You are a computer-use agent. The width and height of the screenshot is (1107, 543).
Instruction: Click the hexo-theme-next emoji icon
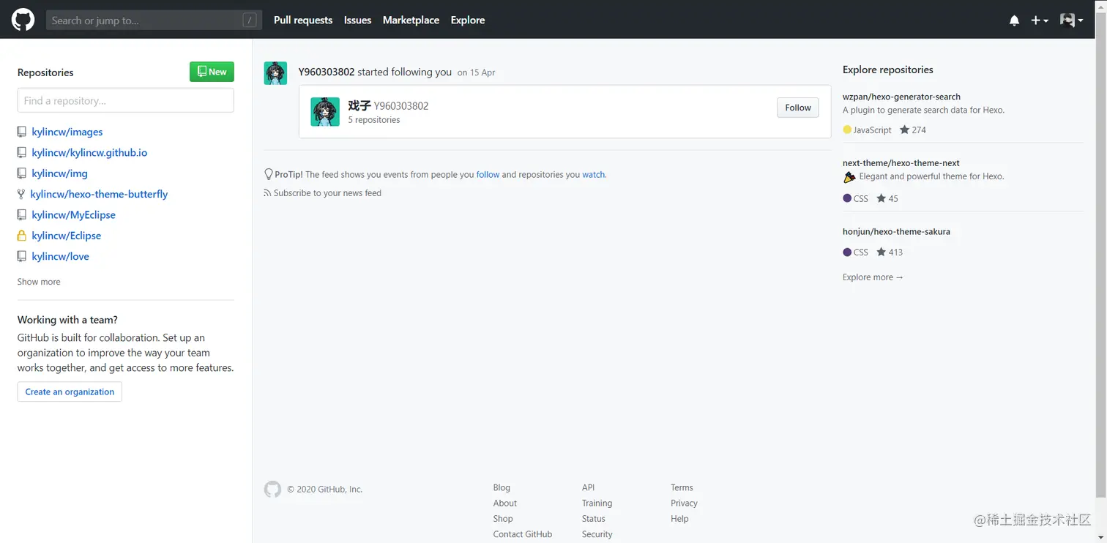849,177
